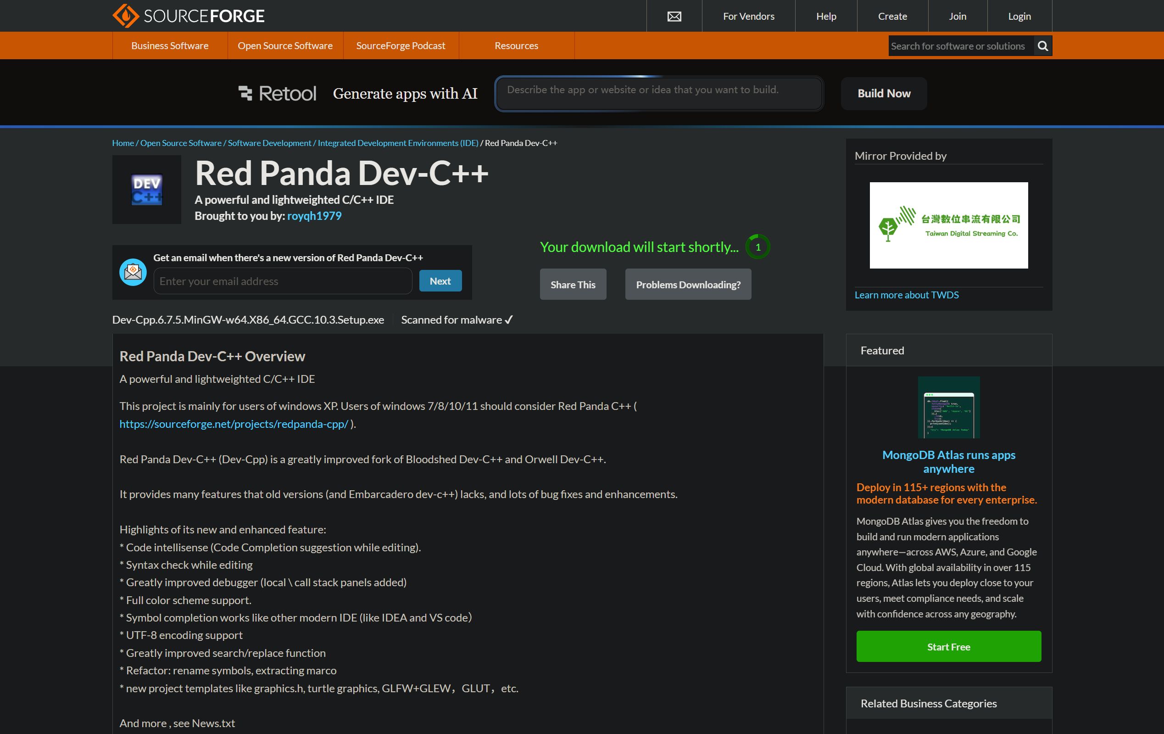
Task: Open the For Vendors menu
Action: tap(748, 17)
